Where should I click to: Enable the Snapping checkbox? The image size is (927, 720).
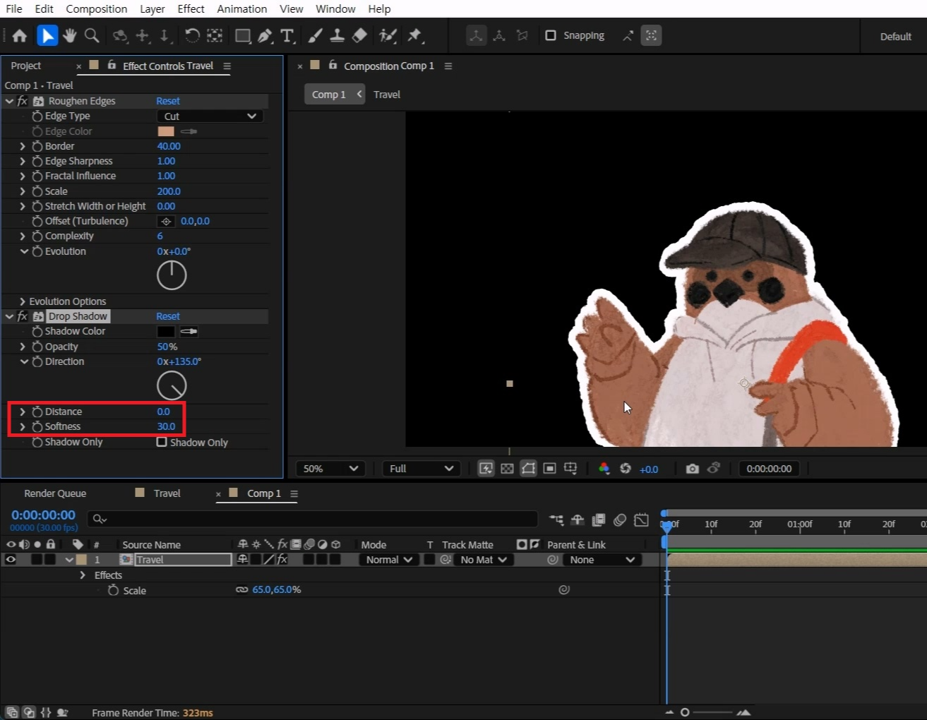pyautogui.click(x=551, y=35)
